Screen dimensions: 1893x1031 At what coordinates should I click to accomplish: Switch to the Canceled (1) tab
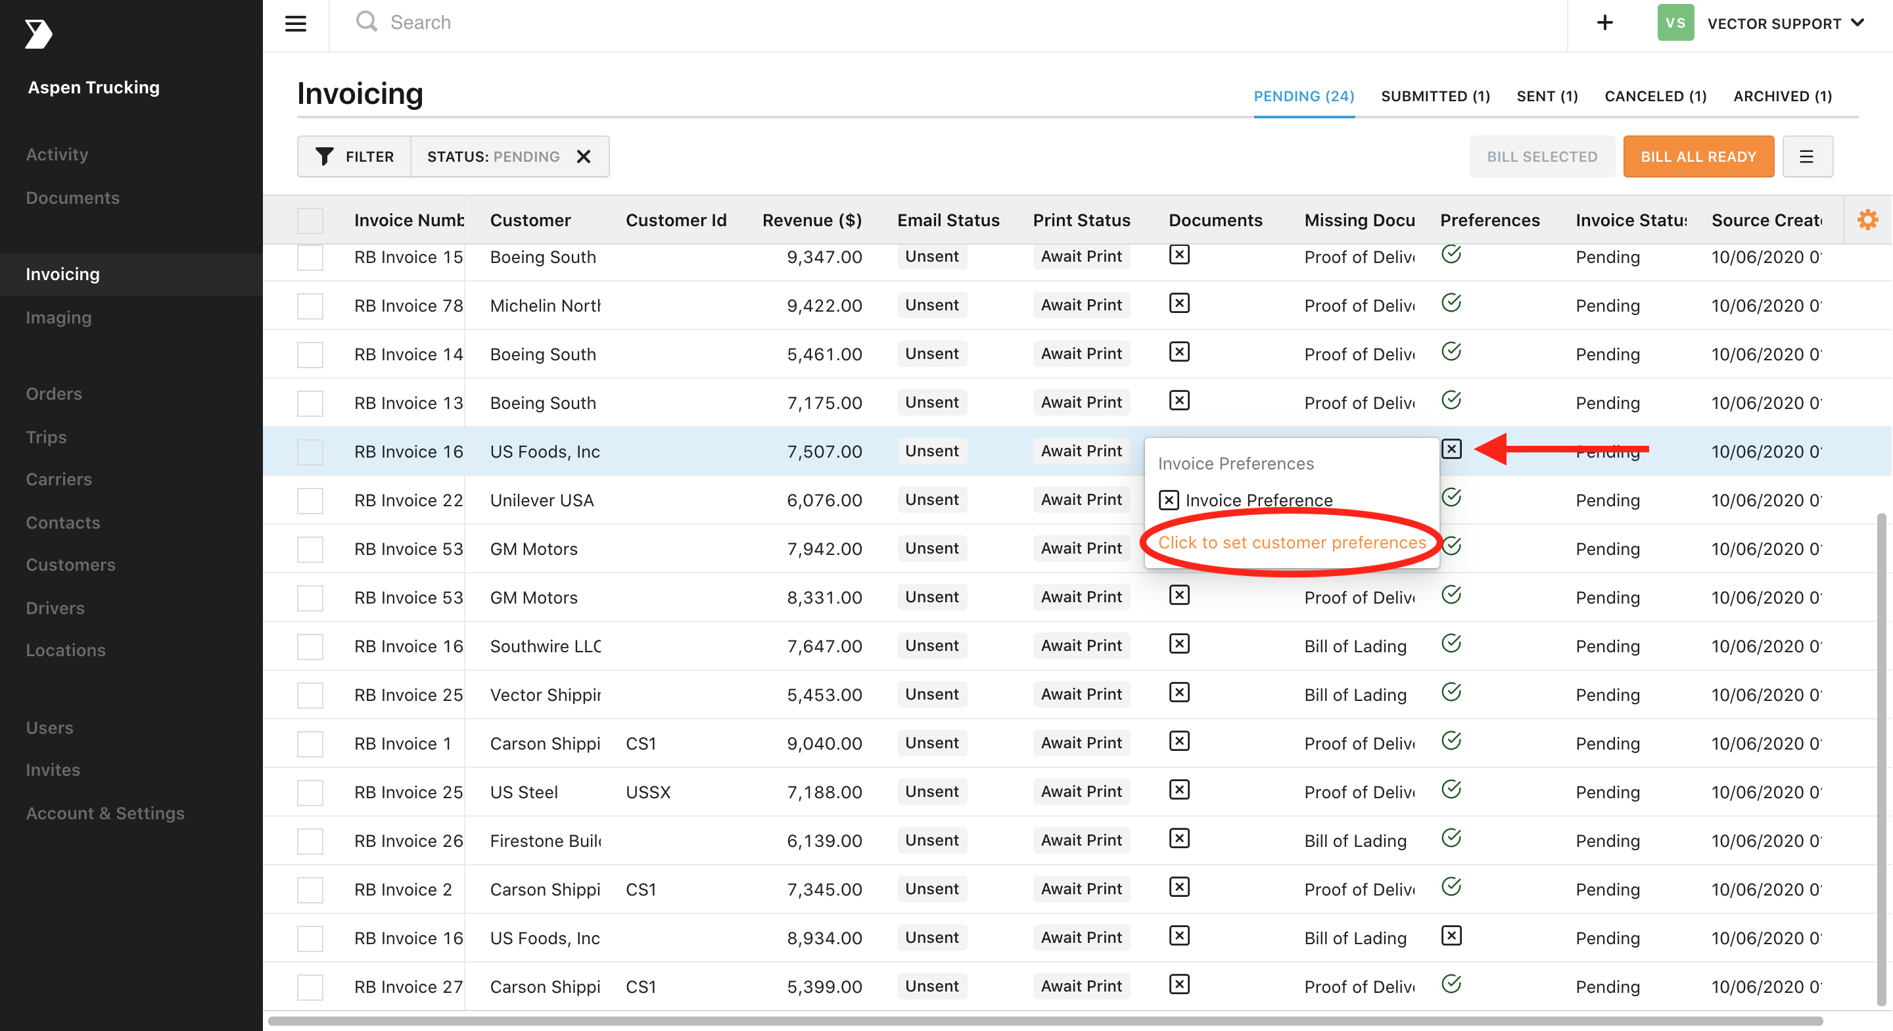point(1656,97)
